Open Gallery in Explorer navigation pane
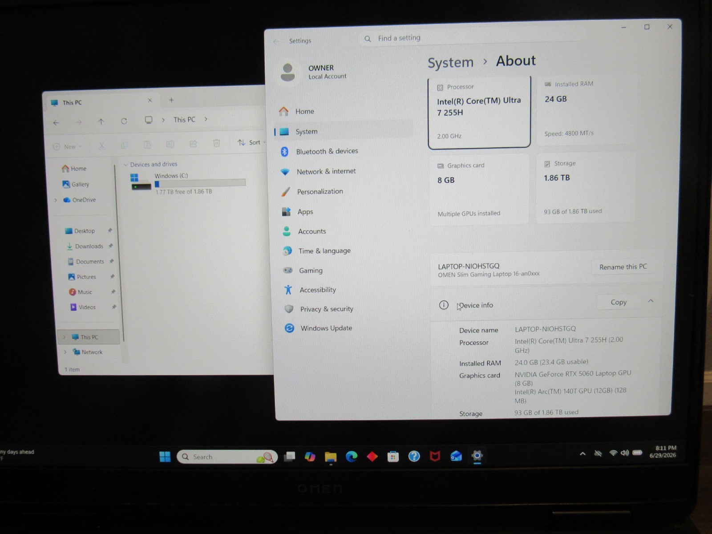Viewport: 712px width, 534px height. point(76,184)
